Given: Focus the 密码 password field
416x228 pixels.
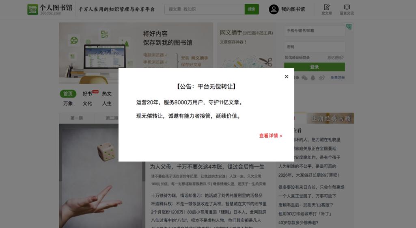Looking at the screenshot, I should [x=315, y=47].
